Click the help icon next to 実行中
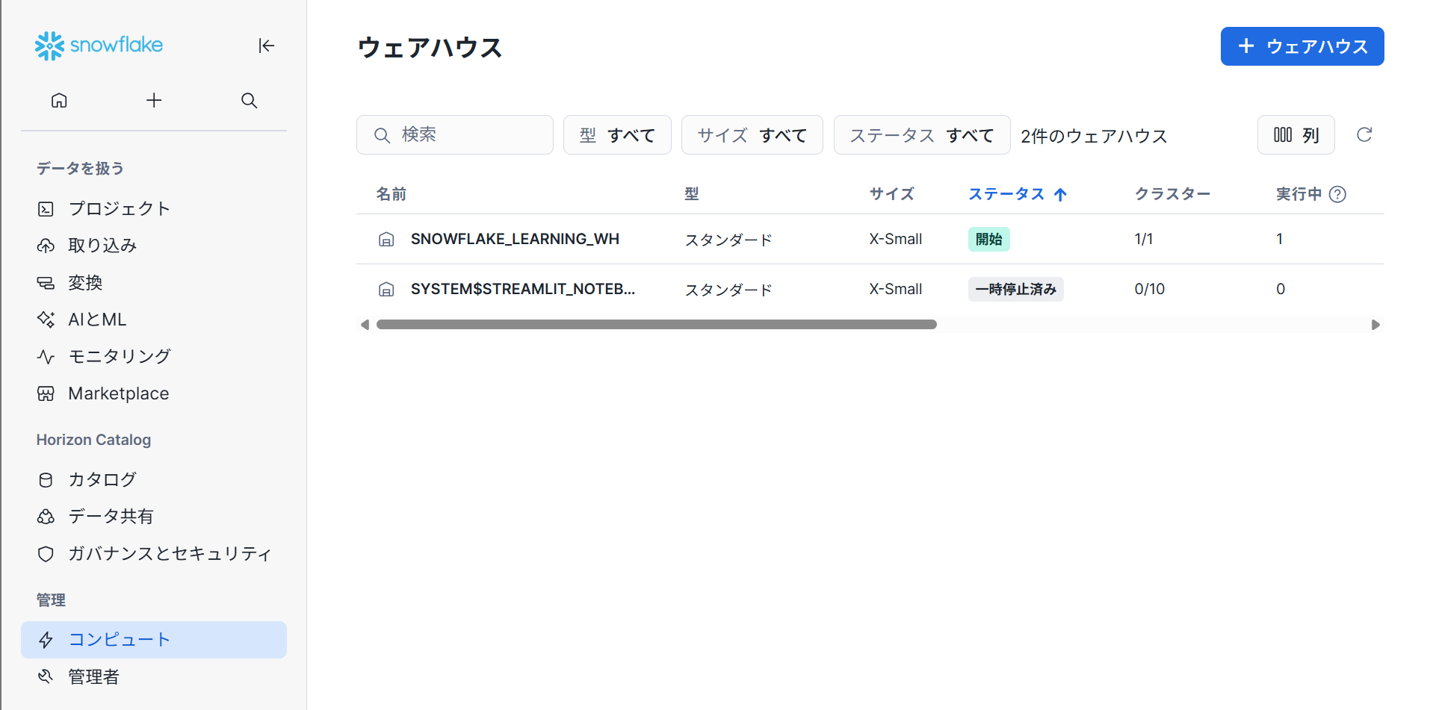This screenshot has height=710, width=1433. pos(1338,194)
